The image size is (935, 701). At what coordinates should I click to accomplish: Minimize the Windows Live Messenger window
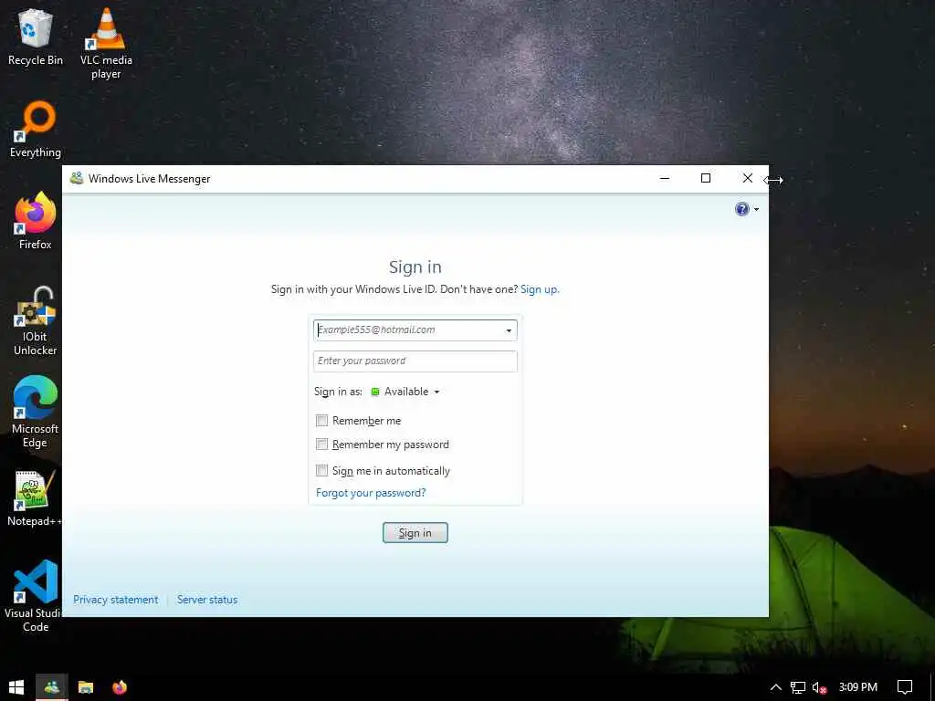point(665,178)
